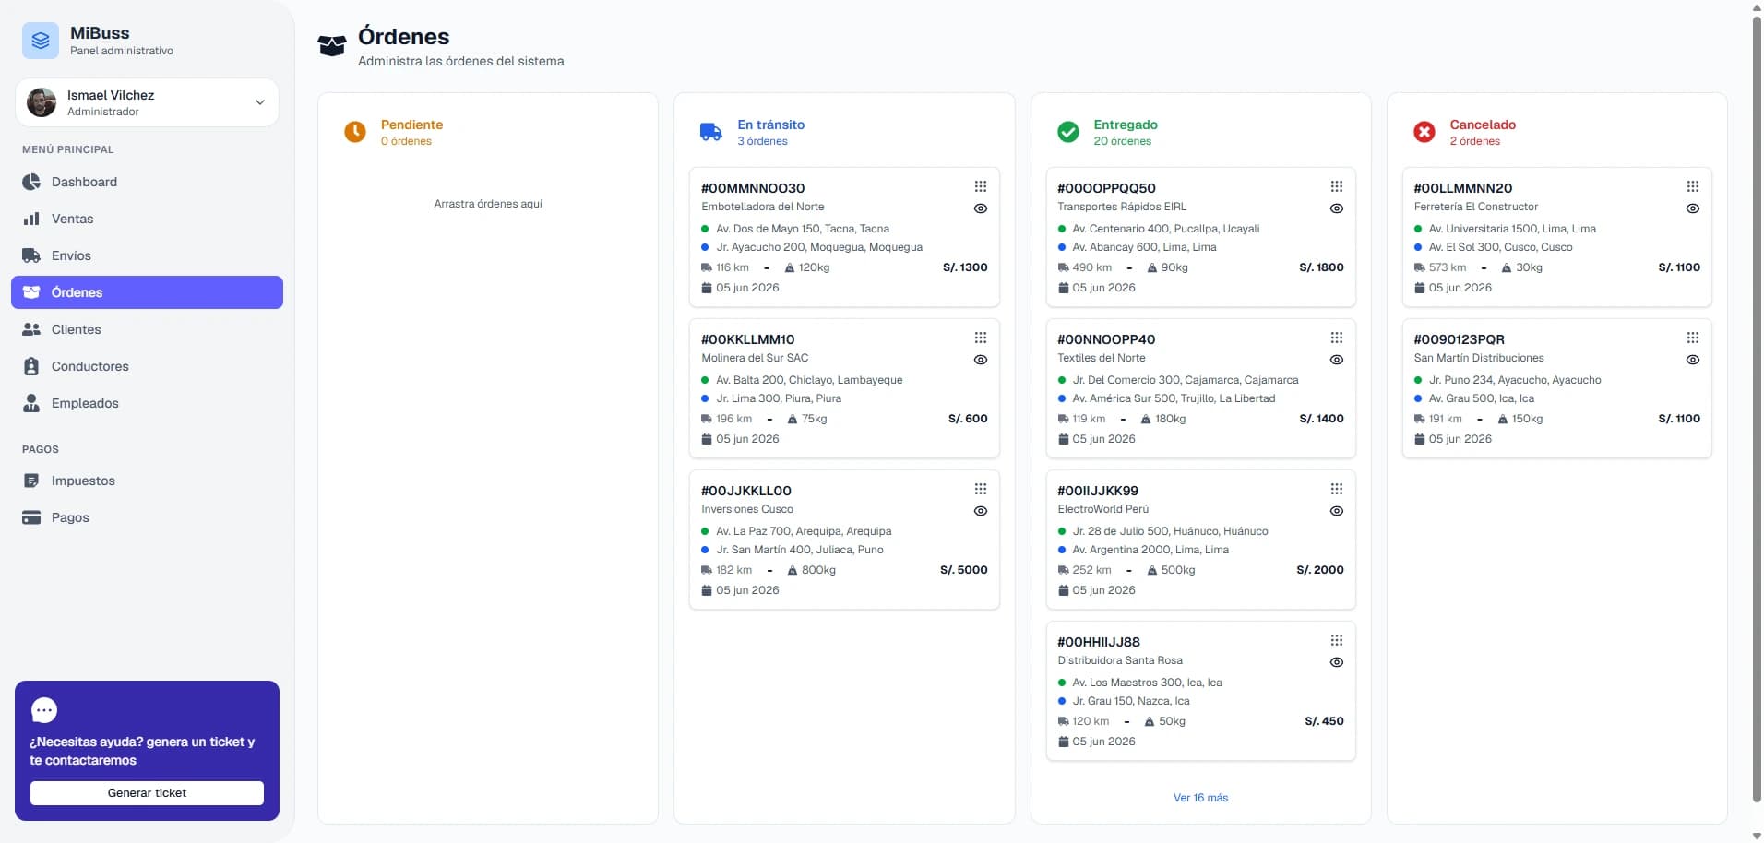Expand the user account dropdown chevron
1764x843 pixels.
tap(260, 102)
